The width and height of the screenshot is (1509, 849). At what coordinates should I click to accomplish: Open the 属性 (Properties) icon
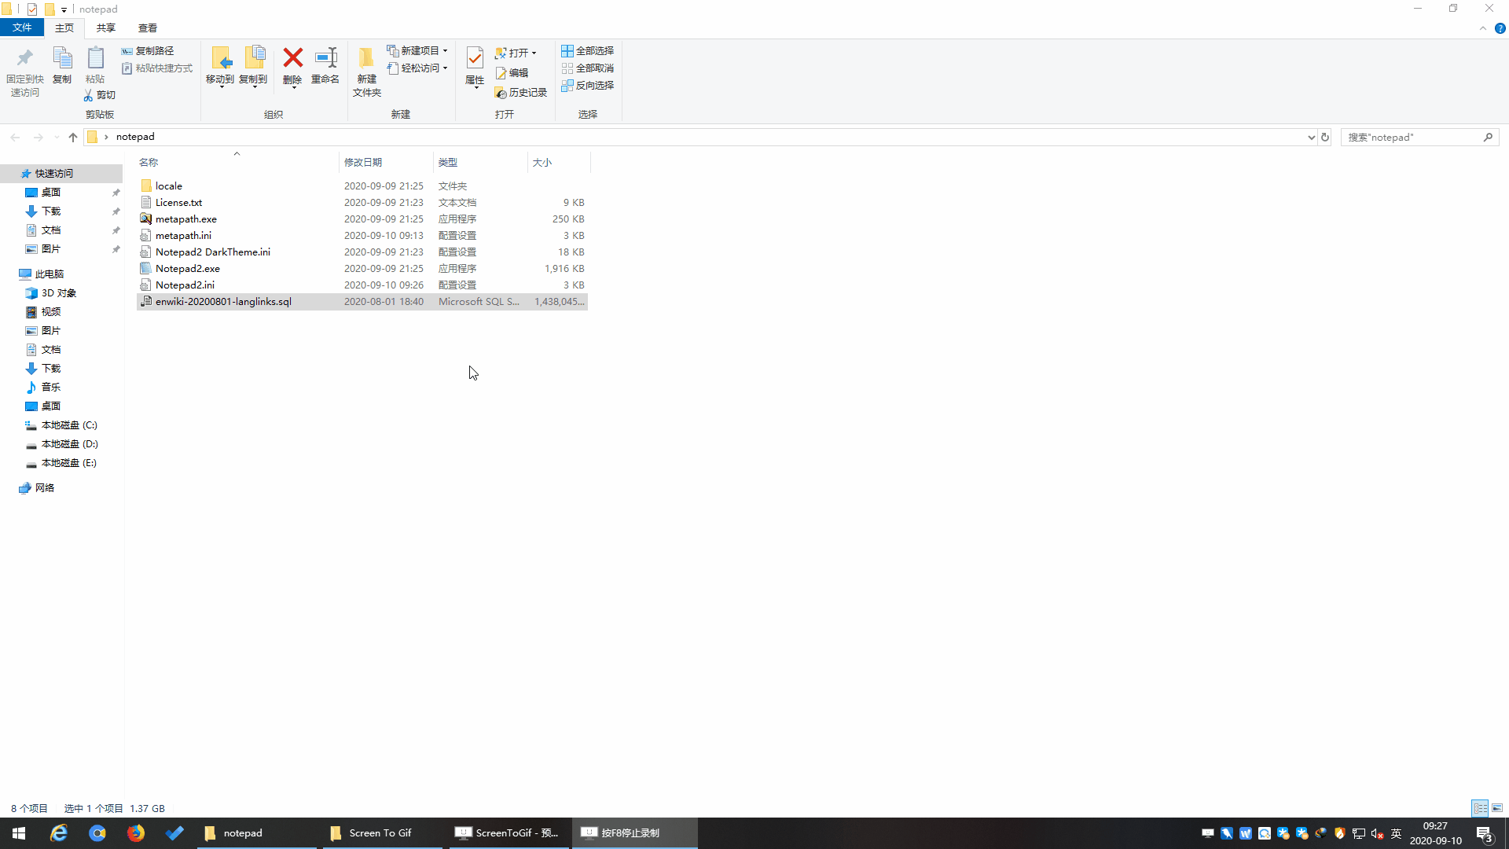[474, 69]
